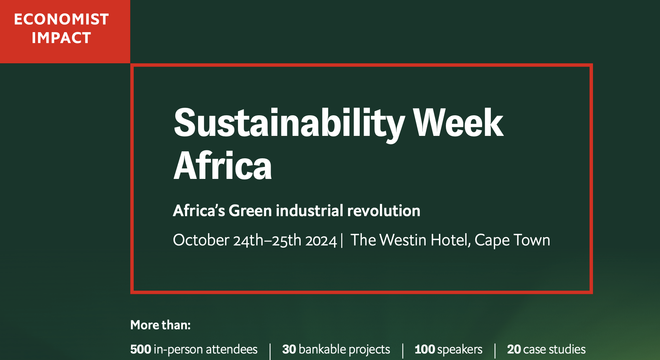Viewport: 660px width, 360px height.
Task: Click the 30 bankable projects stat
Action: [336, 349]
